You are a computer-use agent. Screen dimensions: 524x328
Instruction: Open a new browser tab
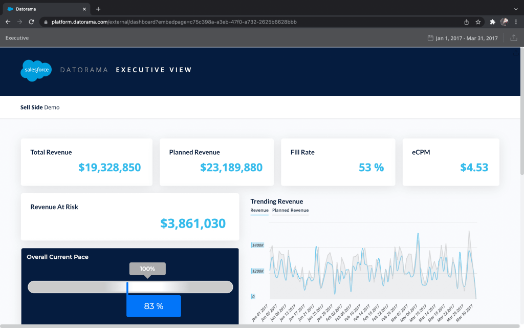tap(98, 9)
